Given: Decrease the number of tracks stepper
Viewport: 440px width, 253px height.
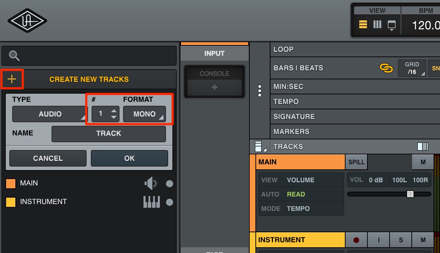Looking at the screenshot, I should (x=114, y=117).
